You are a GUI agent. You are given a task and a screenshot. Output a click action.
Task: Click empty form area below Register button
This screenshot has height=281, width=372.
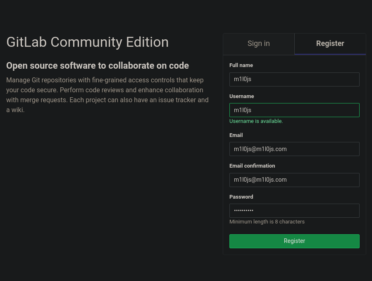(294, 251)
